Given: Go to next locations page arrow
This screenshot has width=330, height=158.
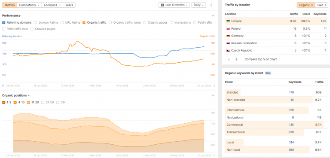Looking at the screenshot, I should pyautogui.click(x=236, y=60).
